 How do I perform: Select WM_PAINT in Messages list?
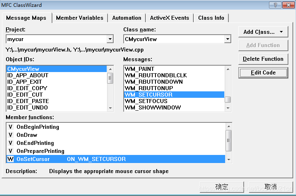point(174,69)
